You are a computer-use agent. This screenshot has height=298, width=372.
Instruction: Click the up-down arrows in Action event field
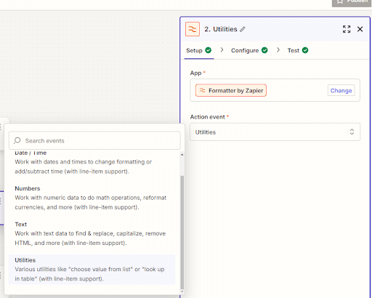point(352,132)
